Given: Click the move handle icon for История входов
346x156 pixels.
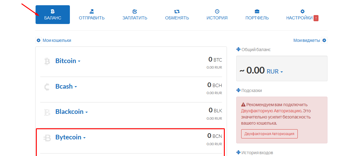Looking at the screenshot, I should [x=238, y=152].
